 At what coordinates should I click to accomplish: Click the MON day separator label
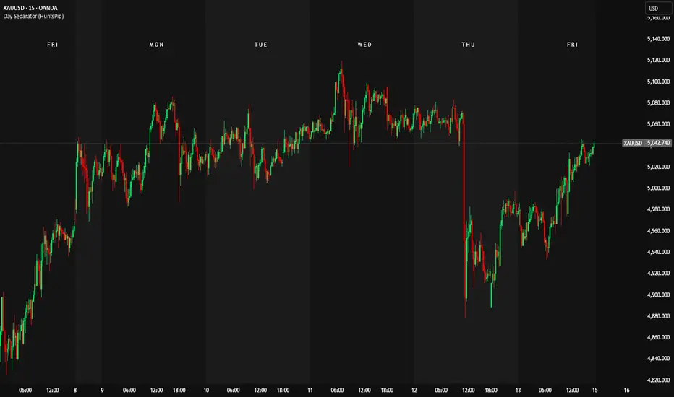(x=156, y=45)
